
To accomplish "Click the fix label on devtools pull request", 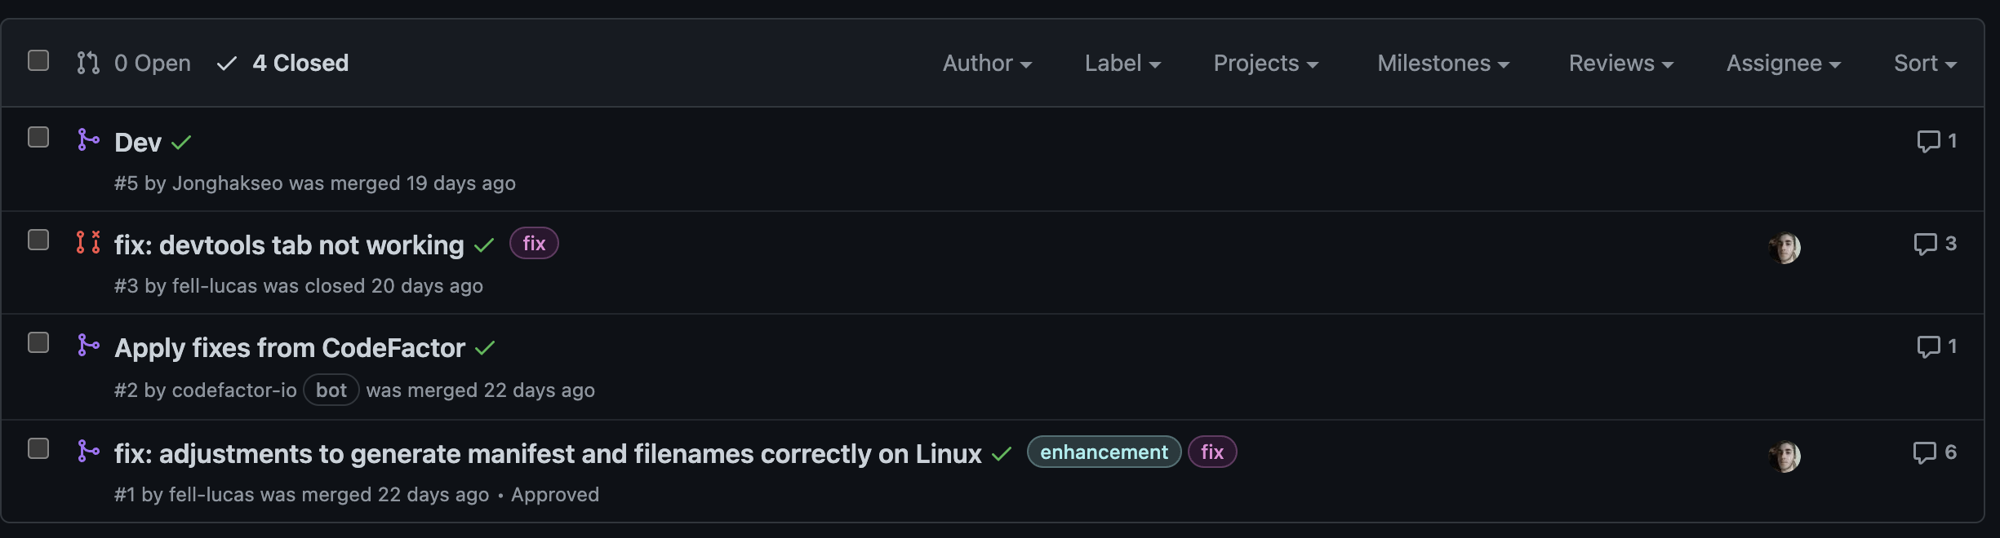I will point(534,243).
